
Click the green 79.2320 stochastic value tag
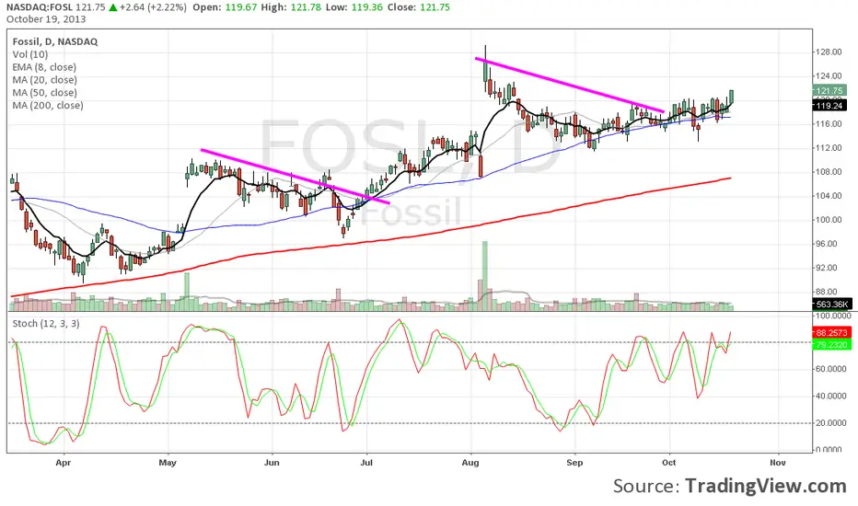coord(831,345)
